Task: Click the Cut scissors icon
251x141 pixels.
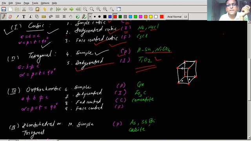Action: 24,9
